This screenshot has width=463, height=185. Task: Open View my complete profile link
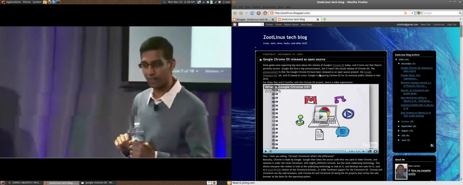tap(420, 172)
